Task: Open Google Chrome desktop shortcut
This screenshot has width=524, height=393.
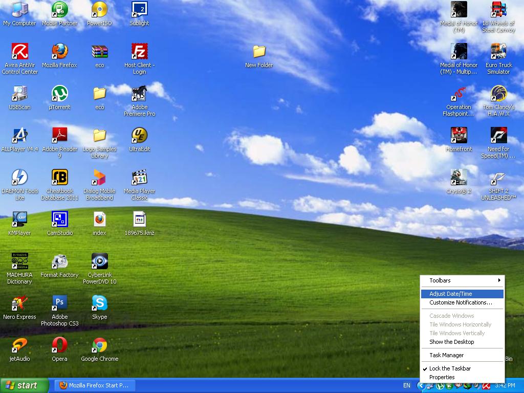Action: (100, 349)
